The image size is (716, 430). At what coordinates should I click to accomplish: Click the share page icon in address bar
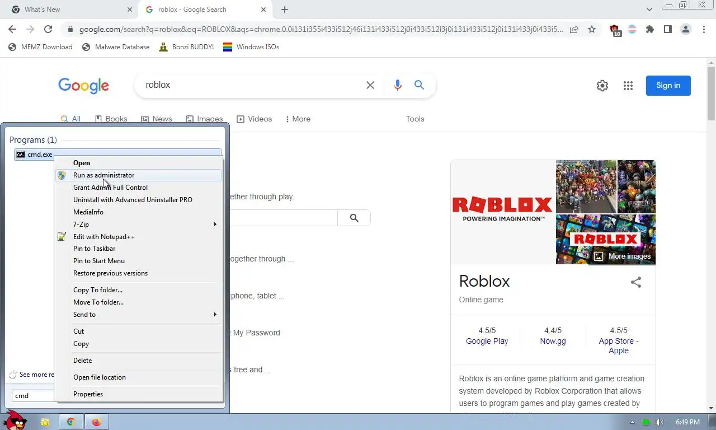coord(574,29)
